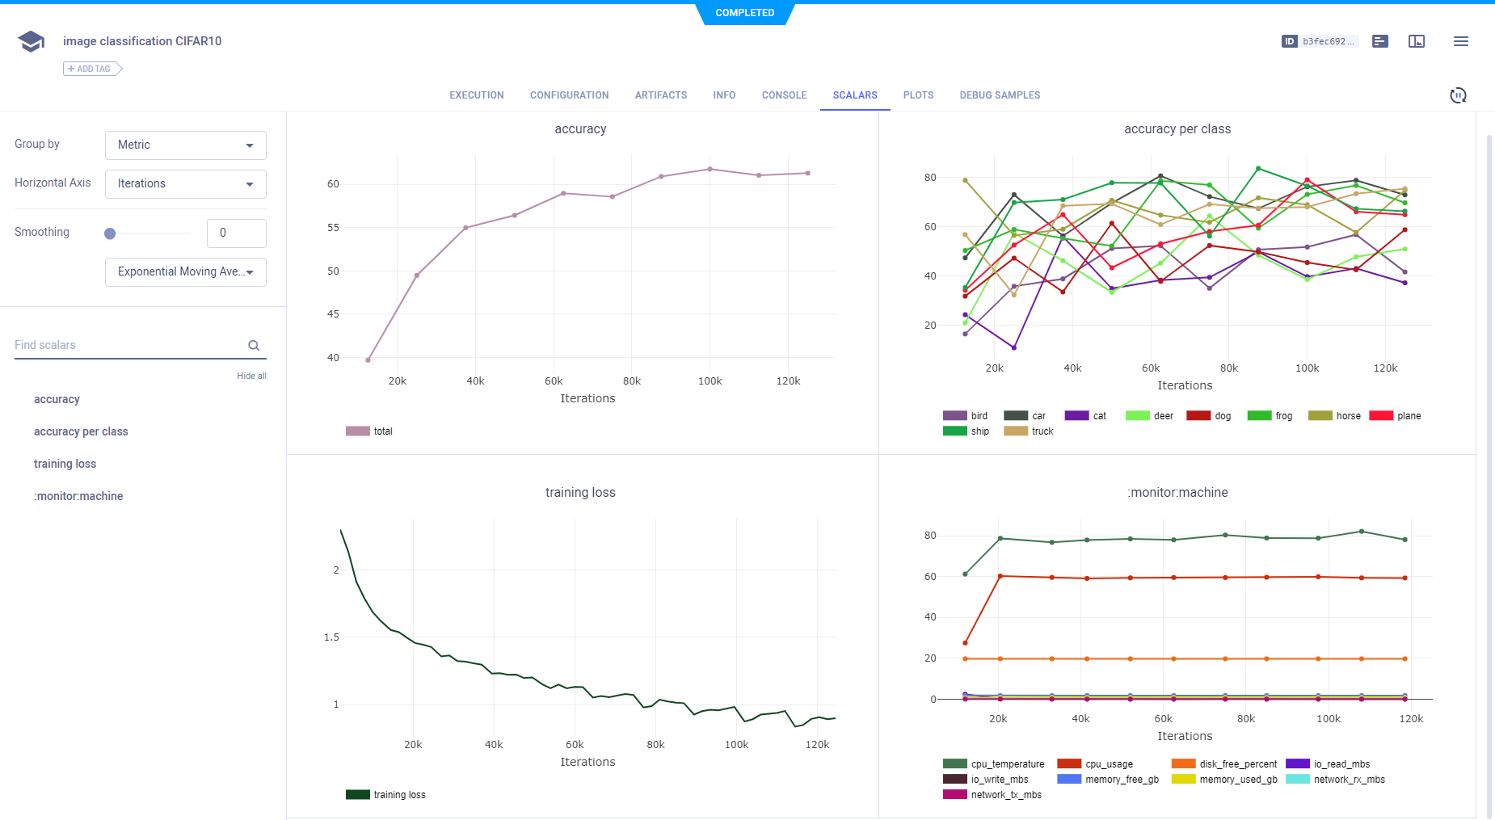Open the results image view icon

point(1417,41)
